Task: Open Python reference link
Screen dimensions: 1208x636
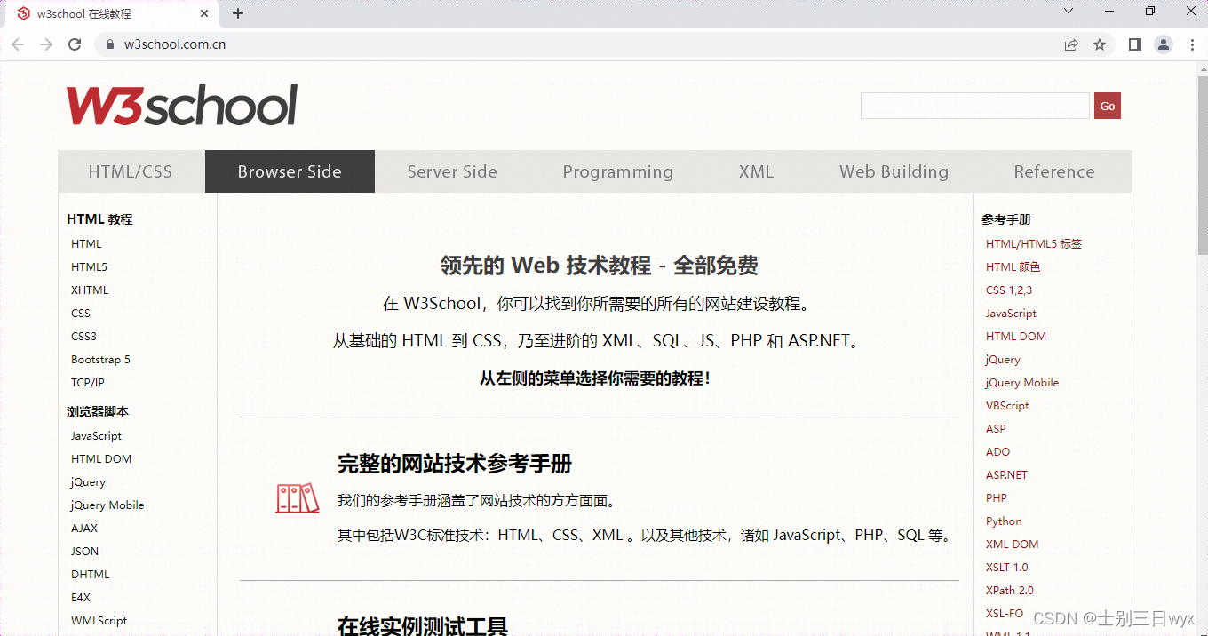Action: point(1004,521)
